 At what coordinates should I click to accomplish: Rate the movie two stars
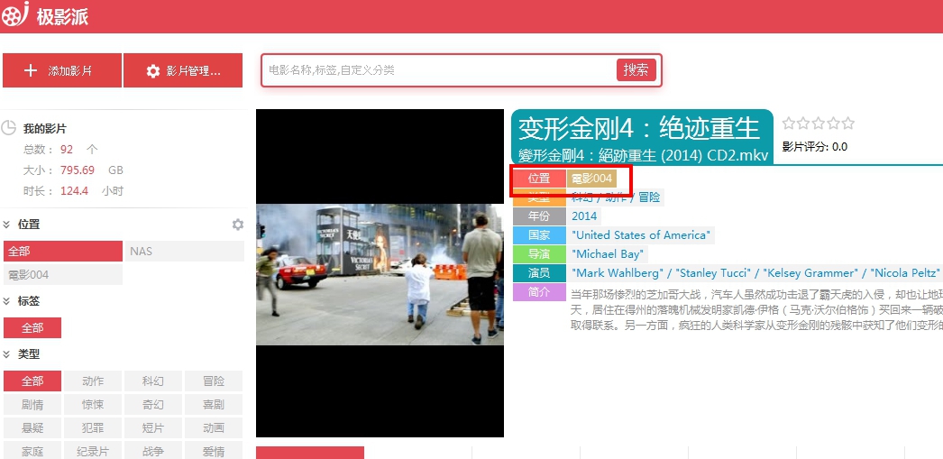[803, 124]
